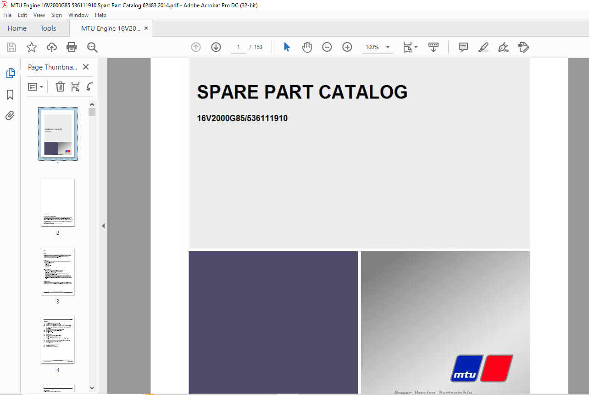Image resolution: width=589 pixels, height=395 pixels.
Task: Open the Find text magnifier tool
Action: coord(92,47)
